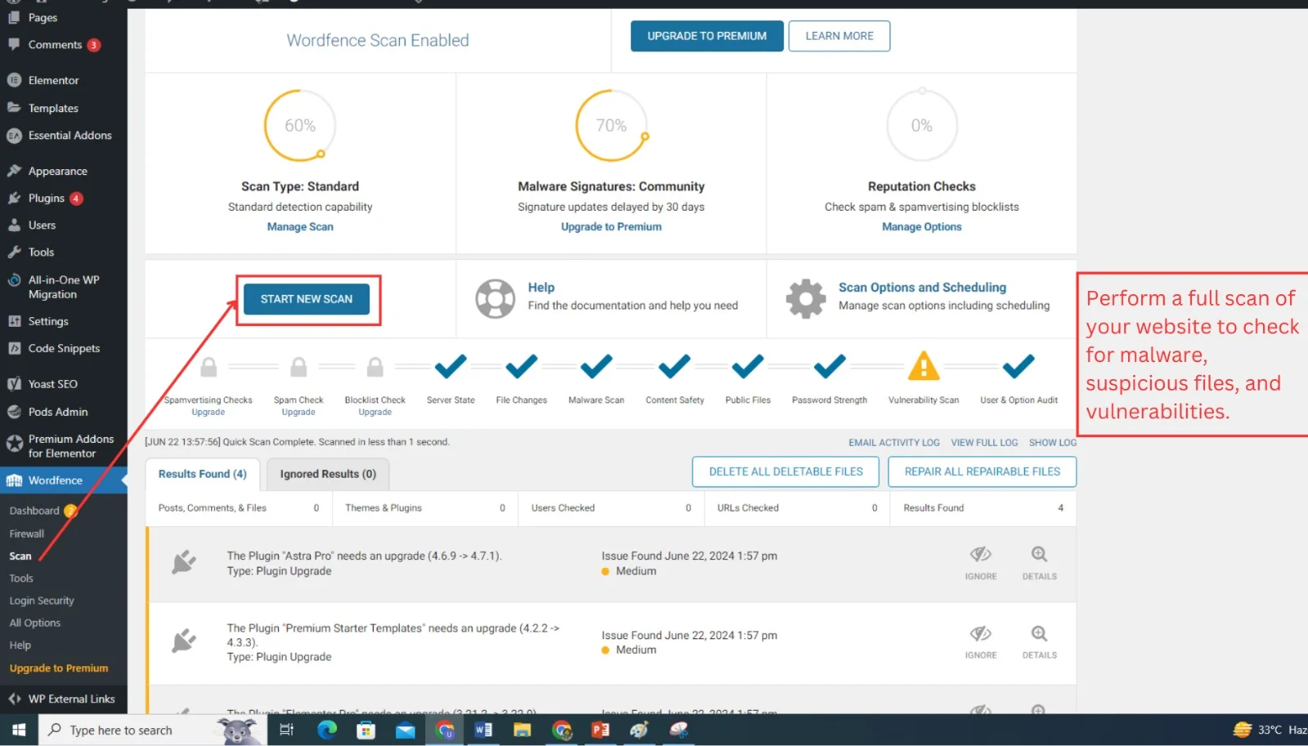Ignore the Premium Starter Templates issue
The height and width of the screenshot is (746, 1308).
[981, 642]
